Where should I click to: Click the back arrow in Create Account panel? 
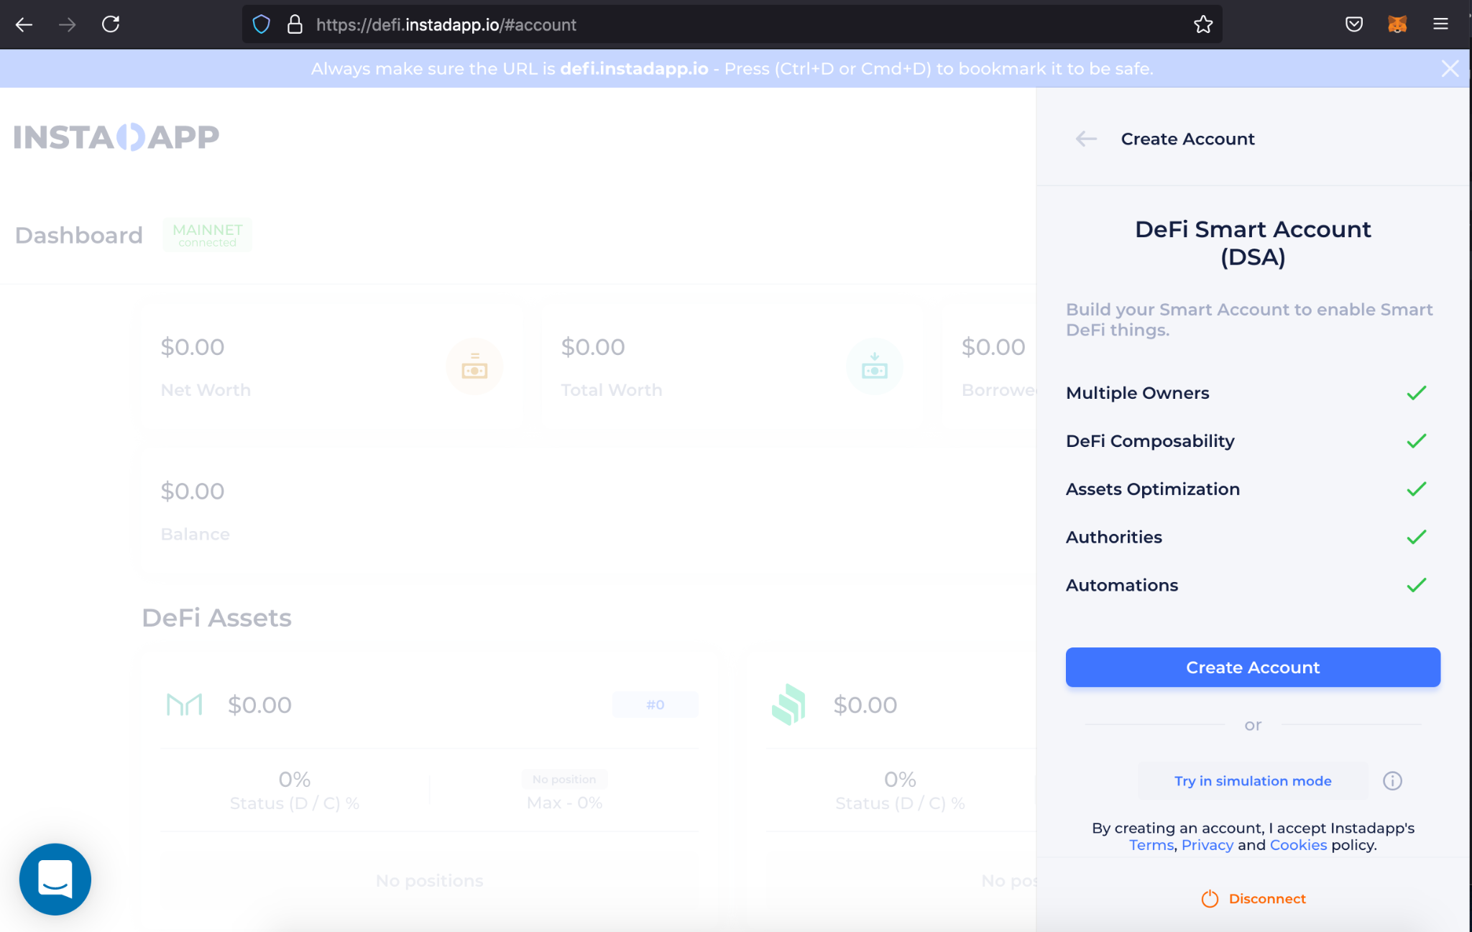click(x=1086, y=139)
